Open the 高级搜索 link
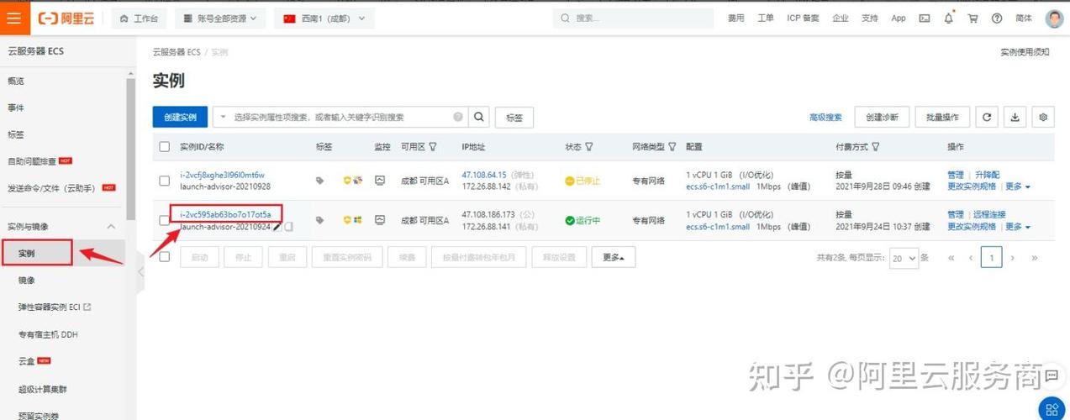 825,118
